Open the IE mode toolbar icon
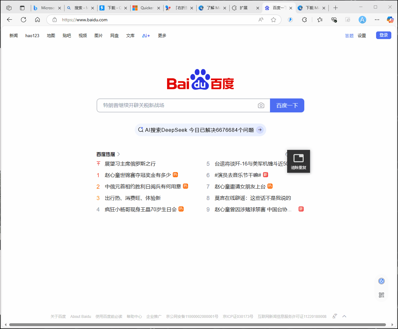398x329 pixels. tap(348, 20)
